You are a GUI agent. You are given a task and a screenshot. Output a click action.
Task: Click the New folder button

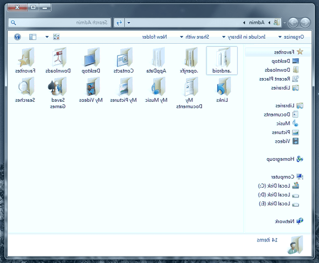click(x=155, y=37)
